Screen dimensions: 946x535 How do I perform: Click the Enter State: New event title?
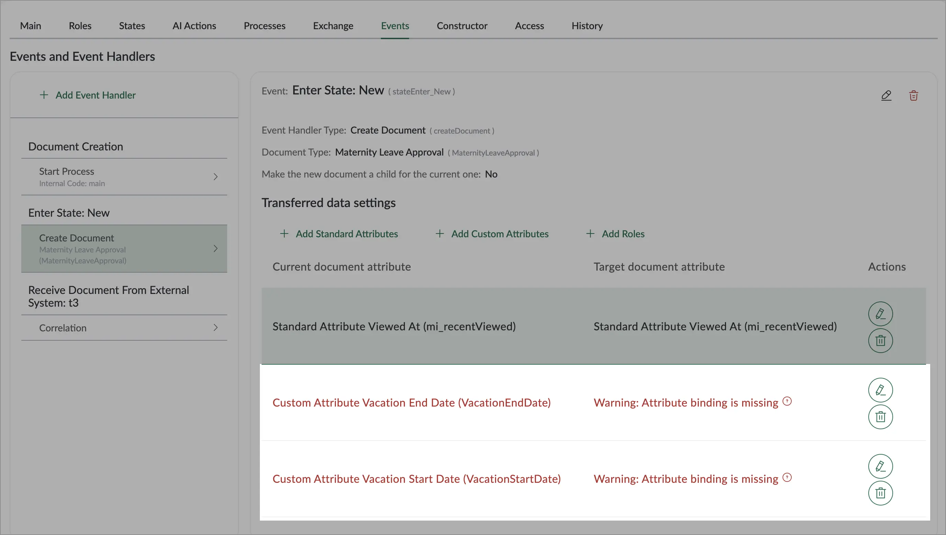coord(338,90)
